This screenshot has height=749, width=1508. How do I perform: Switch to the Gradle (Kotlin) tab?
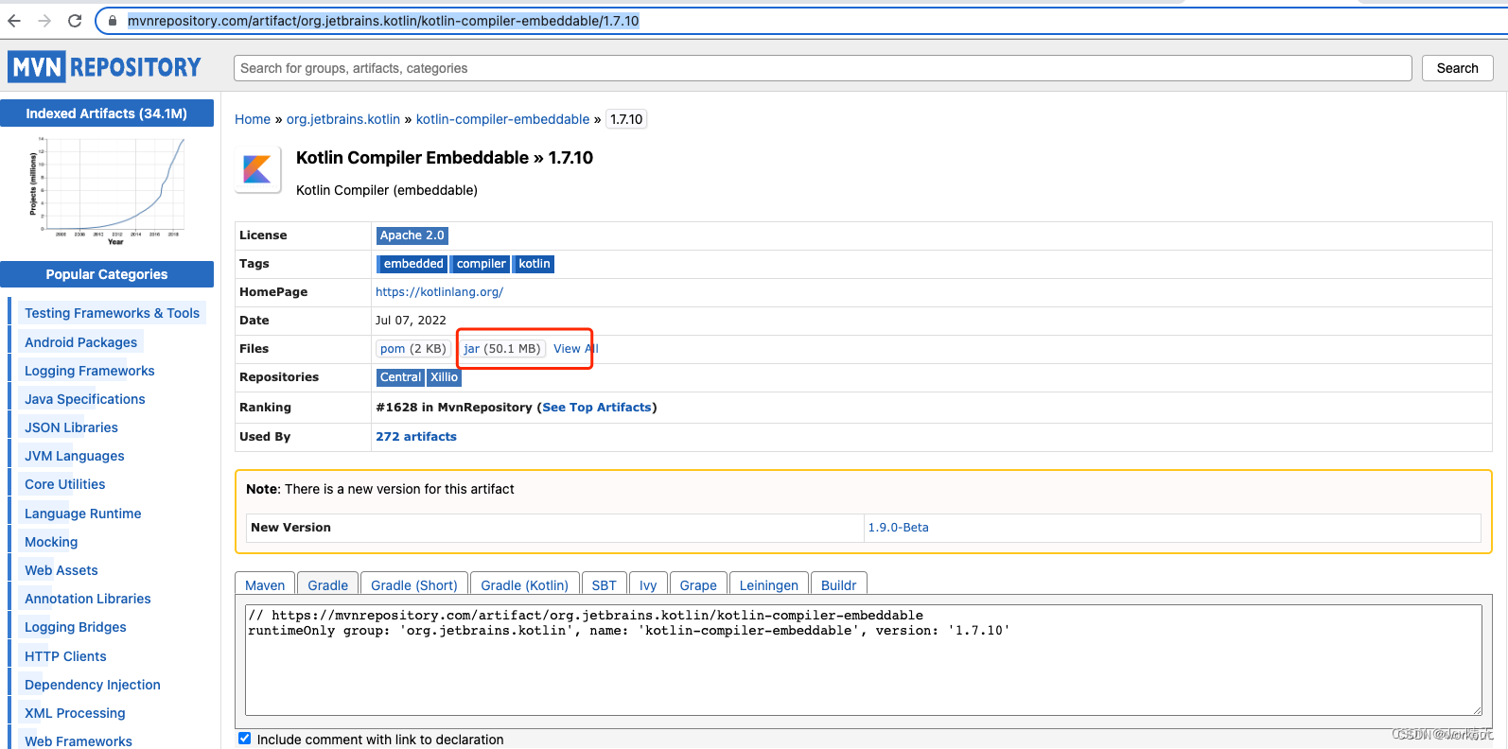click(x=524, y=584)
